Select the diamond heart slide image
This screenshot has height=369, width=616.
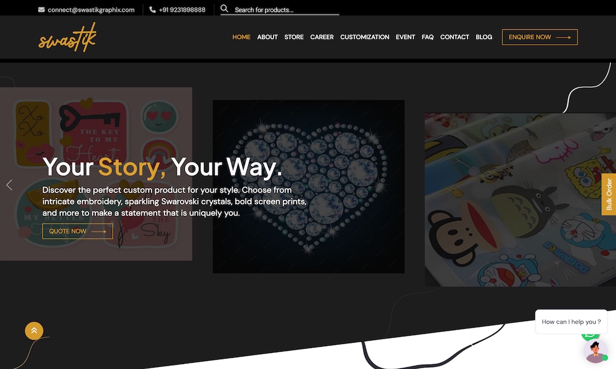pyautogui.click(x=309, y=187)
